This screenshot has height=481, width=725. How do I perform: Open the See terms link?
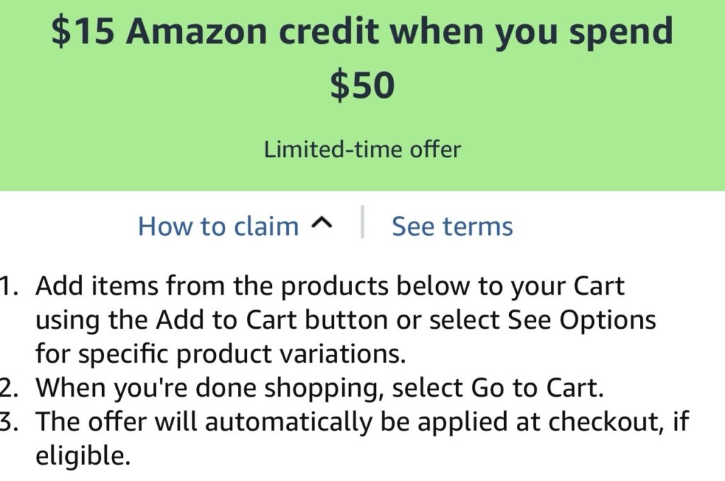[x=452, y=227]
